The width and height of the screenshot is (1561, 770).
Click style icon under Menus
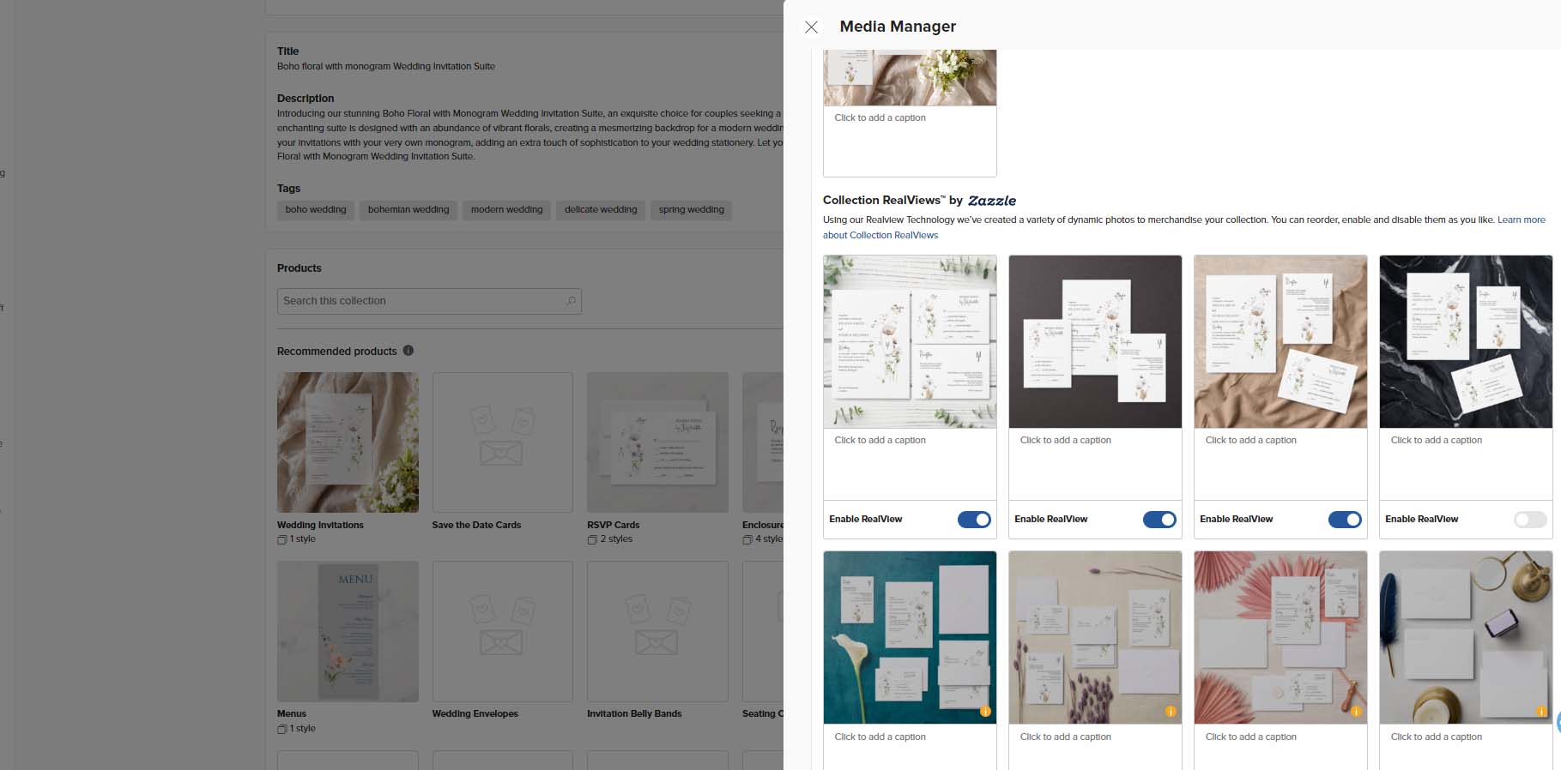[x=281, y=729]
